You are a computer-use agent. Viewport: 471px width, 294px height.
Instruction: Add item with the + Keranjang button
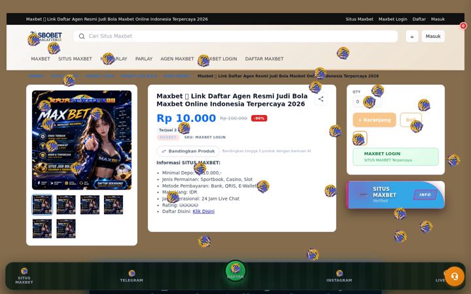(374, 120)
